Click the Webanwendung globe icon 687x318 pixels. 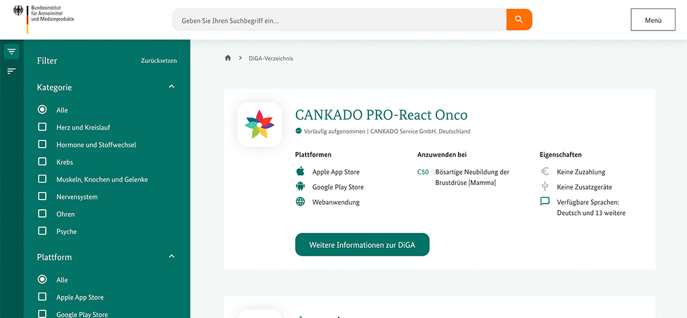[300, 202]
